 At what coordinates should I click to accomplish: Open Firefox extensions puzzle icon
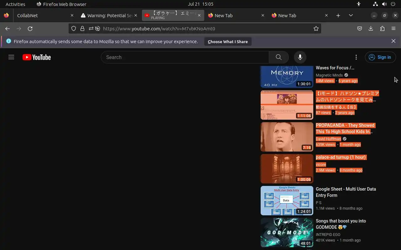click(x=382, y=28)
